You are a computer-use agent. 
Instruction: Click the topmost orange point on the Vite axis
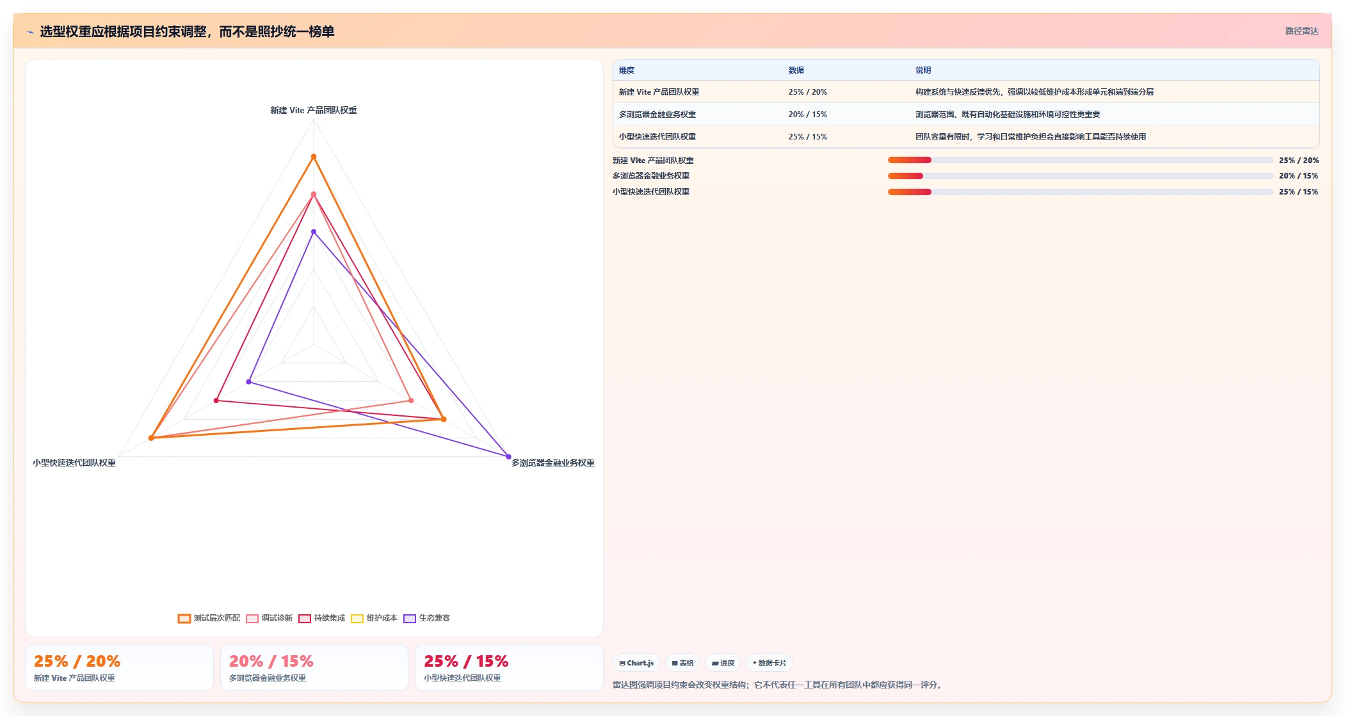pos(314,157)
